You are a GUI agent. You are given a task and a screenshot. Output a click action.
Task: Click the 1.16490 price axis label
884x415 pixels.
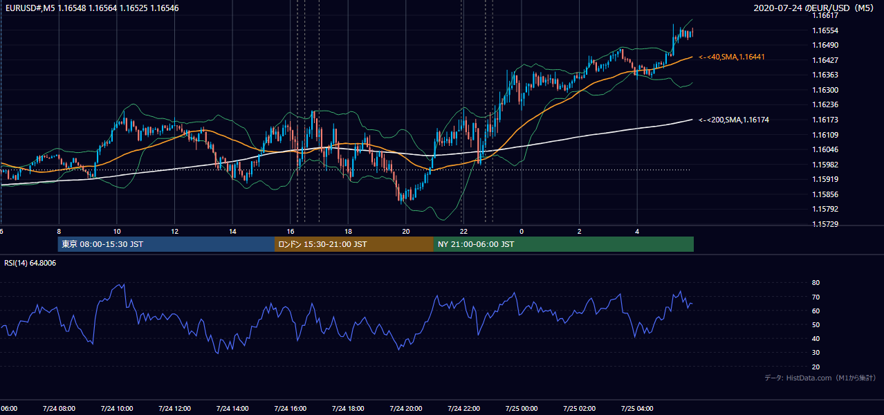click(825, 45)
